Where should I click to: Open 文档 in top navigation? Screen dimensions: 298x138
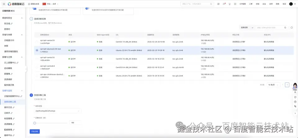coord(257,4)
